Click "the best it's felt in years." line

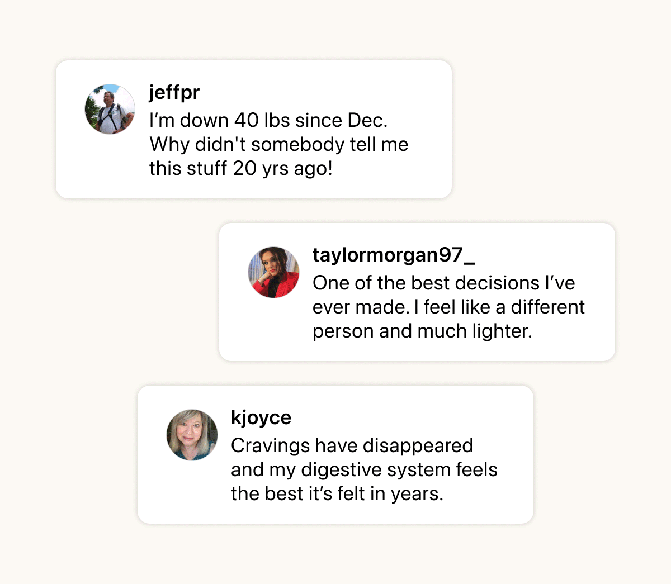coord(337,493)
